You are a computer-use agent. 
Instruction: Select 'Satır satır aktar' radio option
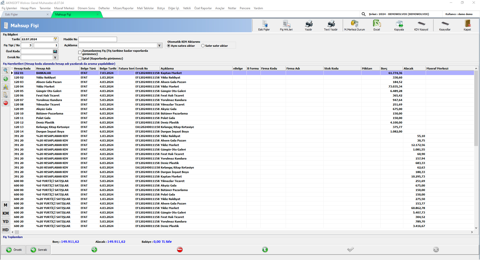coord(203,46)
